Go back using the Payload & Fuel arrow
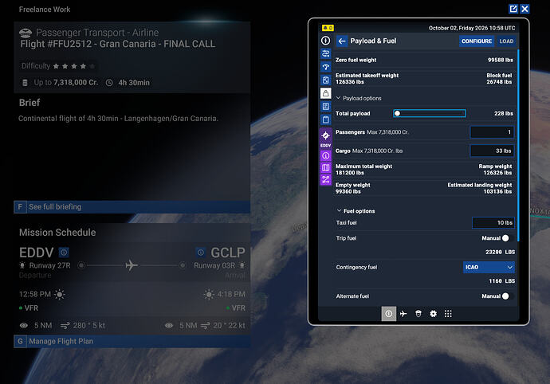The height and width of the screenshot is (384, 550). pyautogui.click(x=342, y=41)
